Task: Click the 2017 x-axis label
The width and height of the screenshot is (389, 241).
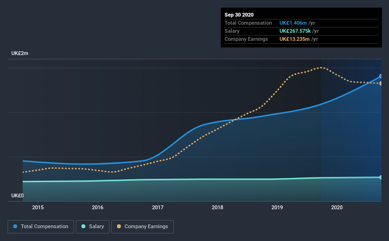Action: coord(158,207)
